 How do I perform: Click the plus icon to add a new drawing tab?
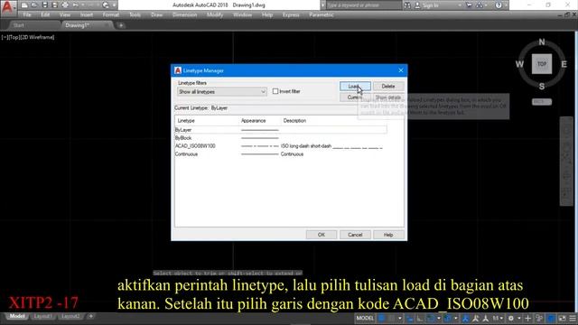pos(121,25)
